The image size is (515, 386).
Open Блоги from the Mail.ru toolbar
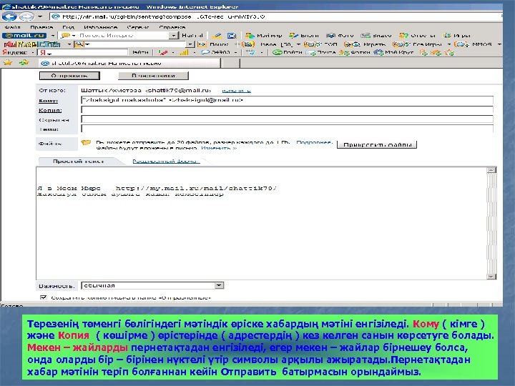click(304, 36)
